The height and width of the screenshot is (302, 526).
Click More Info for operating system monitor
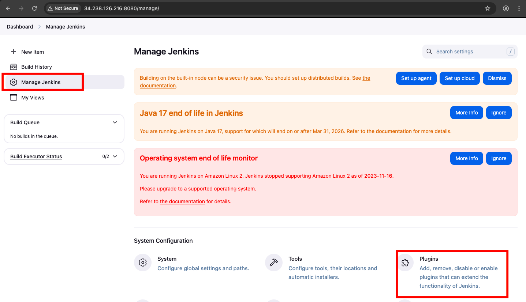coord(467,158)
